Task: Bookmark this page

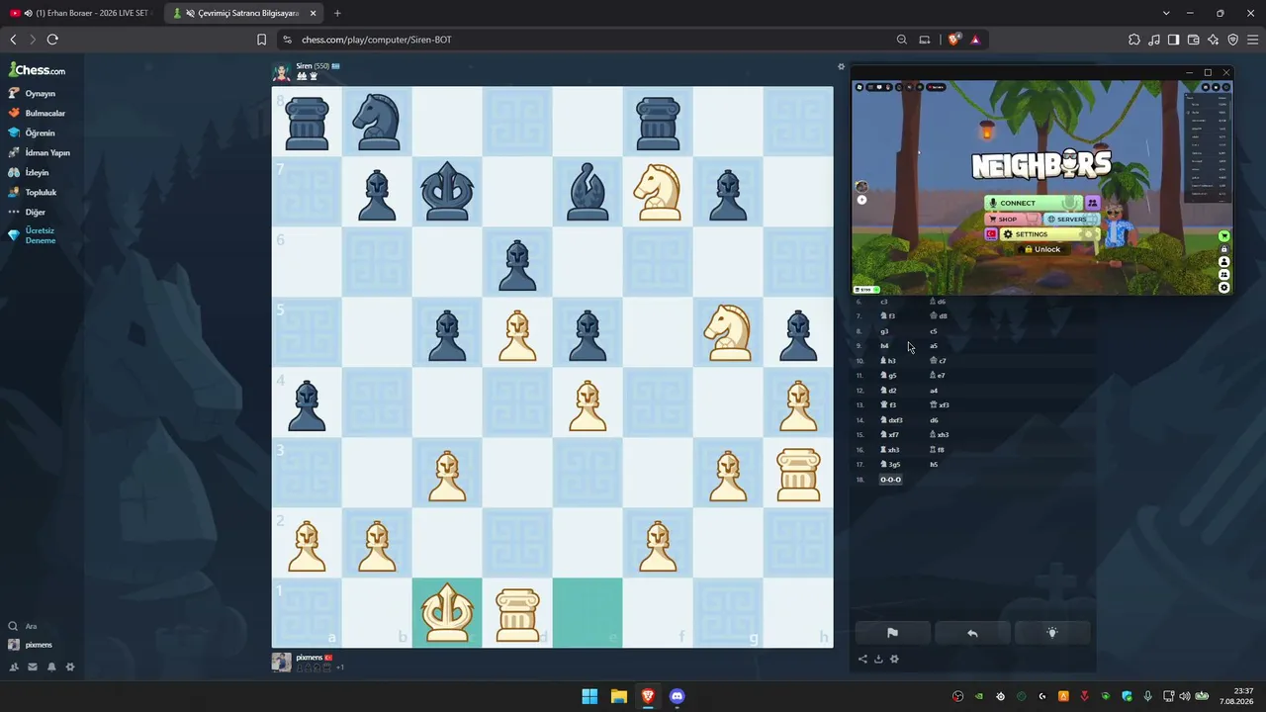Action: (x=261, y=40)
